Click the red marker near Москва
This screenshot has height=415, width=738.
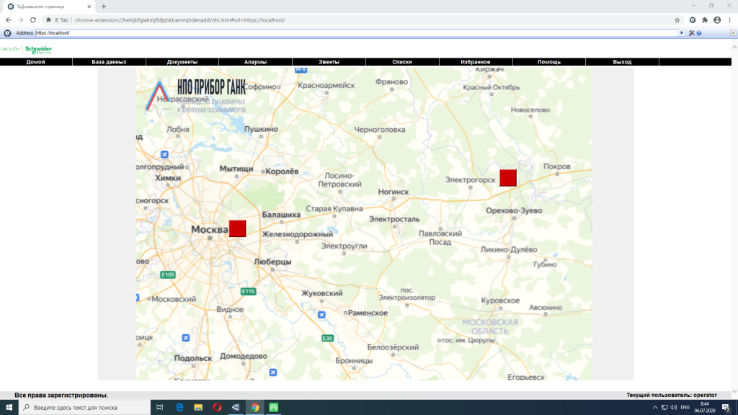tap(237, 228)
